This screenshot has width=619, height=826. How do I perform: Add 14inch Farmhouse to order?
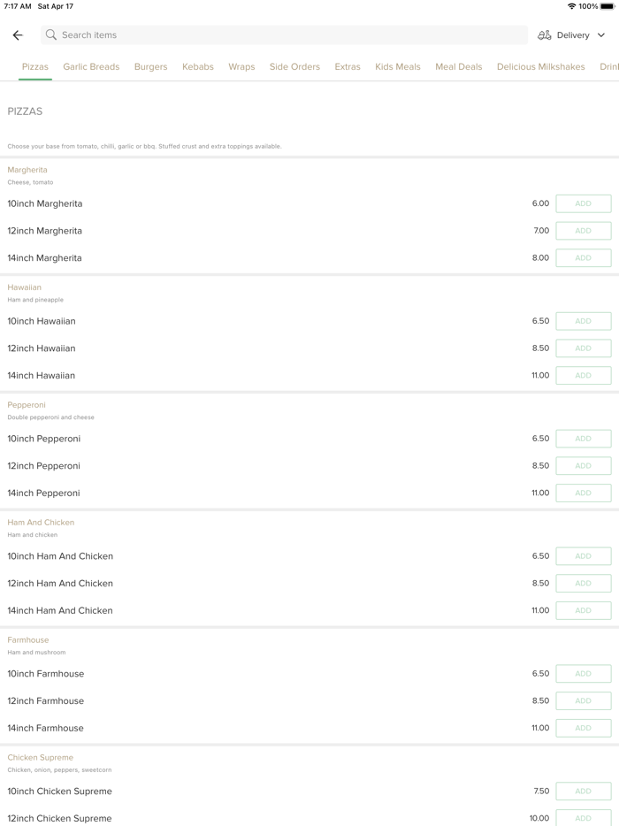tap(583, 729)
